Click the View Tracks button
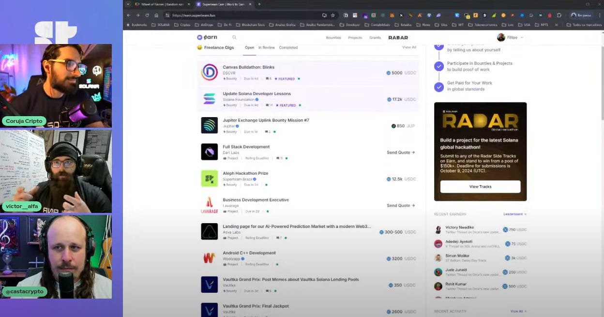 coord(480,186)
